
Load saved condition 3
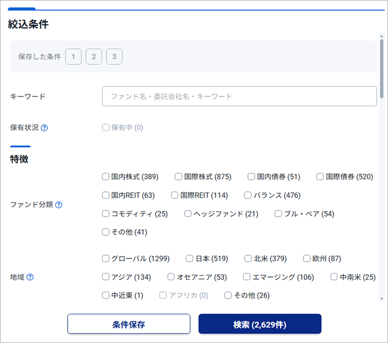pyautogui.click(x=114, y=57)
